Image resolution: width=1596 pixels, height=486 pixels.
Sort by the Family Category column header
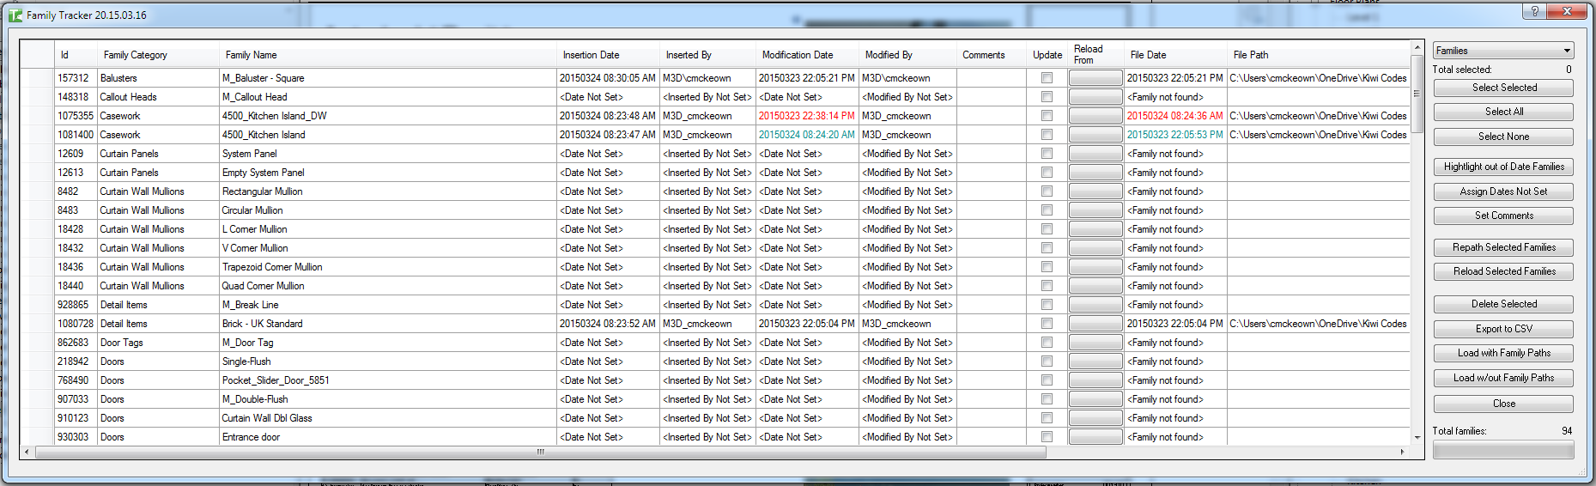pyautogui.click(x=135, y=55)
